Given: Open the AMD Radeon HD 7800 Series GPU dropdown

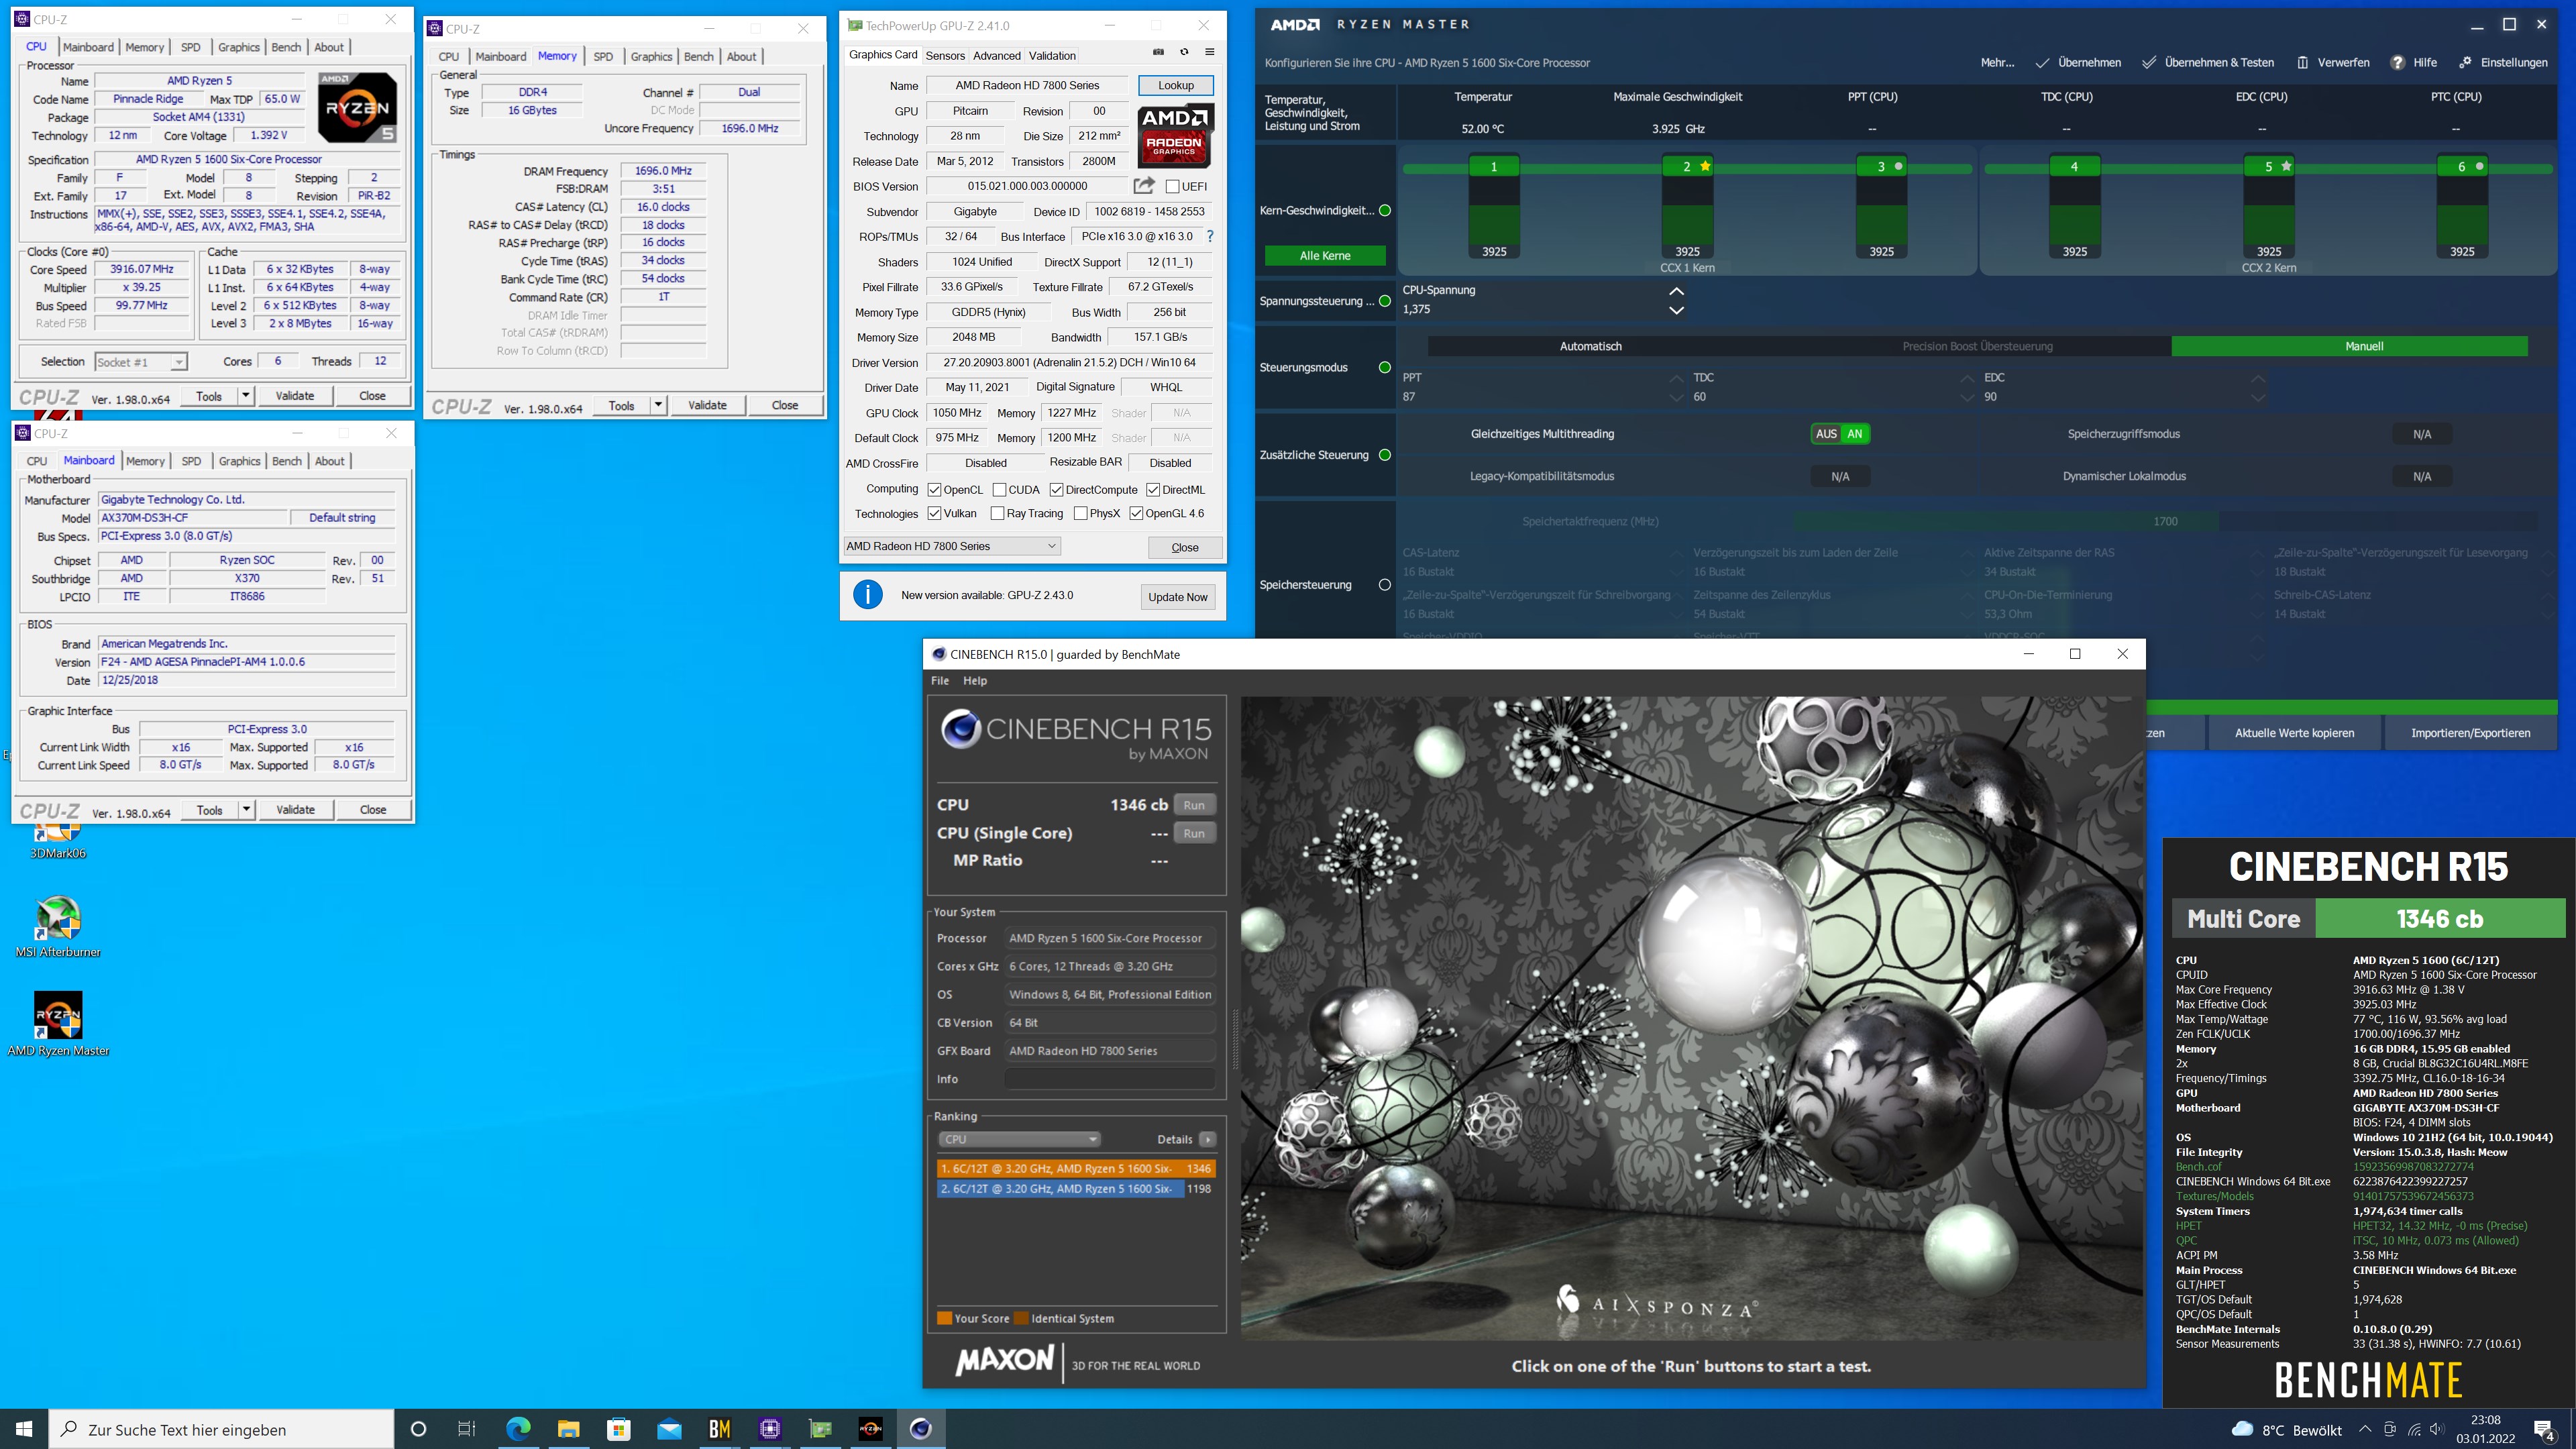Looking at the screenshot, I should pos(951,546).
